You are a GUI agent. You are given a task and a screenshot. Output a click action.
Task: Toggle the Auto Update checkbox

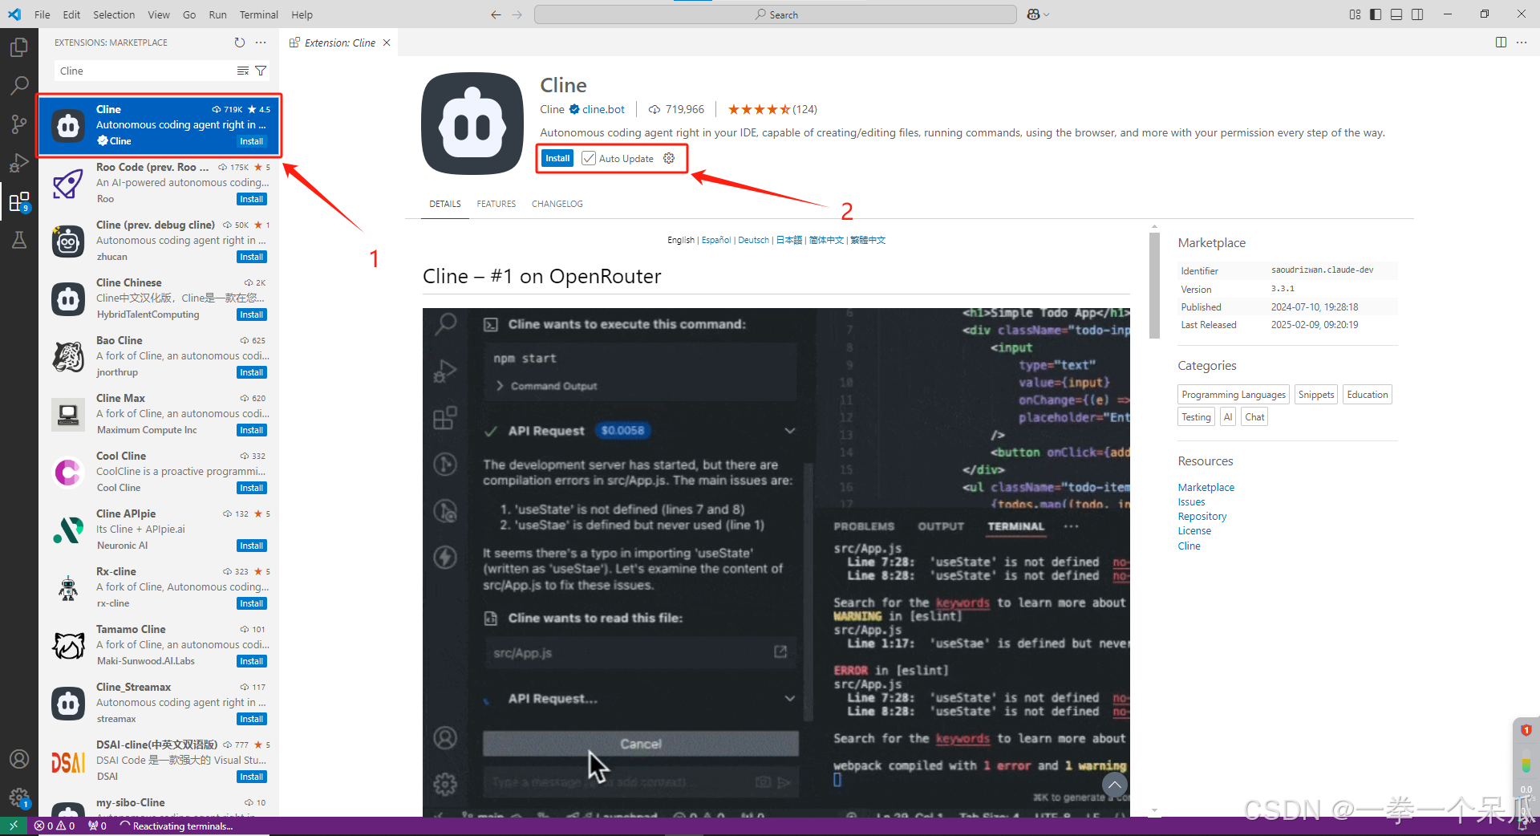click(589, 158)
